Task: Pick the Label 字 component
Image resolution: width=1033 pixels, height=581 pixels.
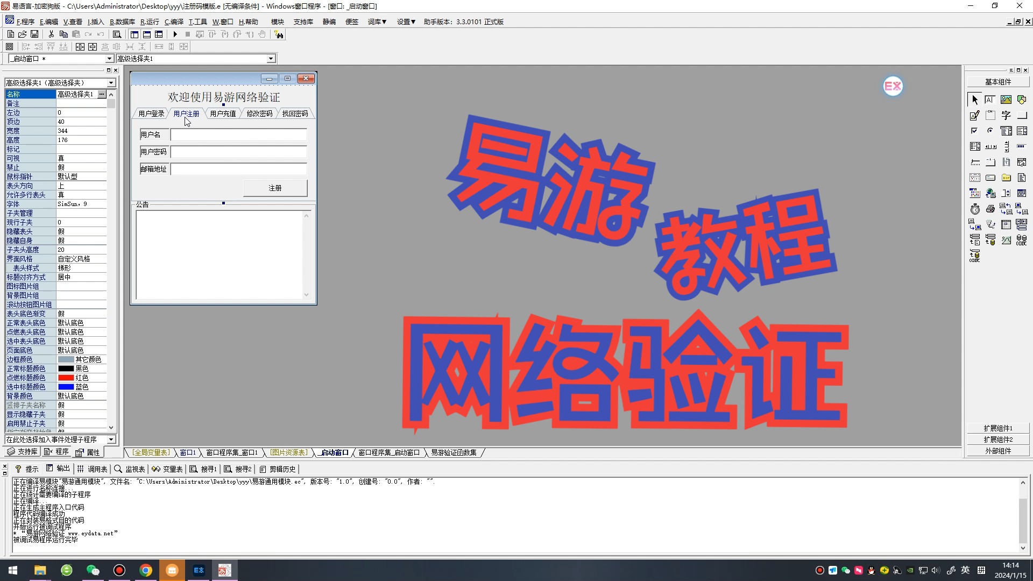Action: pyautogui.click(x=1006, y=115)
